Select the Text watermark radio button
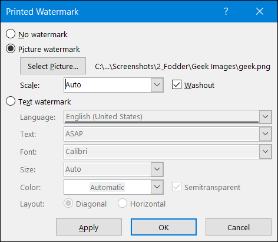Screen dimensions: 278x242 [x=11, y=102]
